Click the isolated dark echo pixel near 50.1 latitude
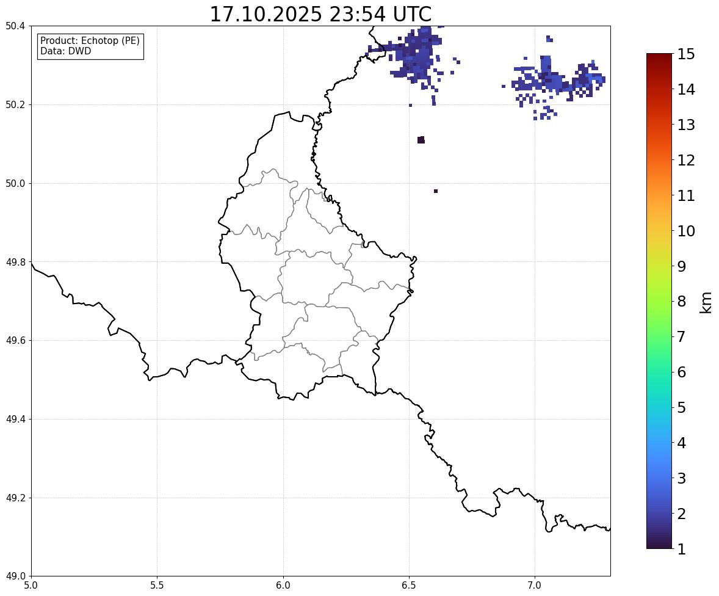719x596 pixels. click(421, 140)
